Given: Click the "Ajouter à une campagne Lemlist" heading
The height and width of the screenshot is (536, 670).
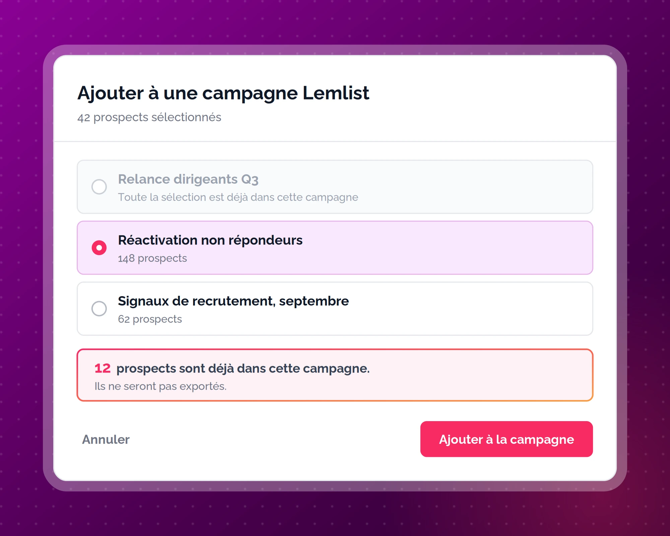Looking at the screenshot, I should pyautogui.click(x=223, y=93).
